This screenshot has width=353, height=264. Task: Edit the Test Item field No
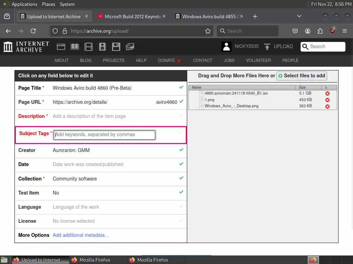click(x=101, y=193)
